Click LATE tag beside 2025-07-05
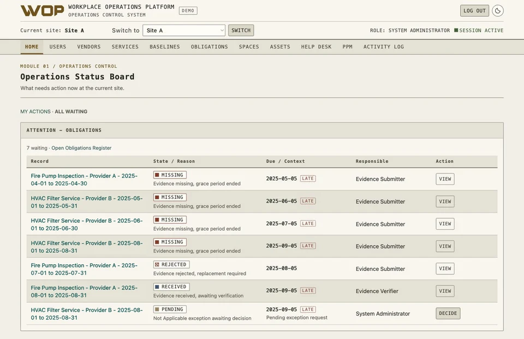The width and height of the screenshot is (524, 339). pyautogui.click(x=308, y=224)
